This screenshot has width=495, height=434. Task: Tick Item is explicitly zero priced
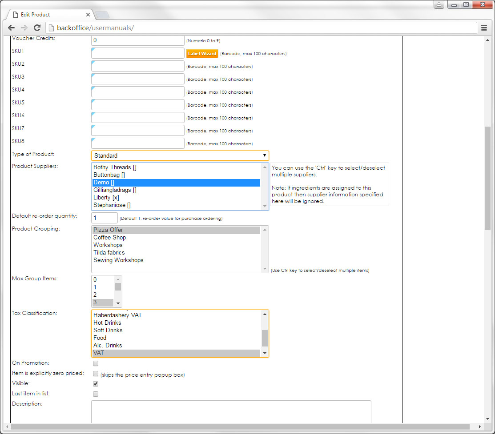pyautogui.click(x=96, y=374)
